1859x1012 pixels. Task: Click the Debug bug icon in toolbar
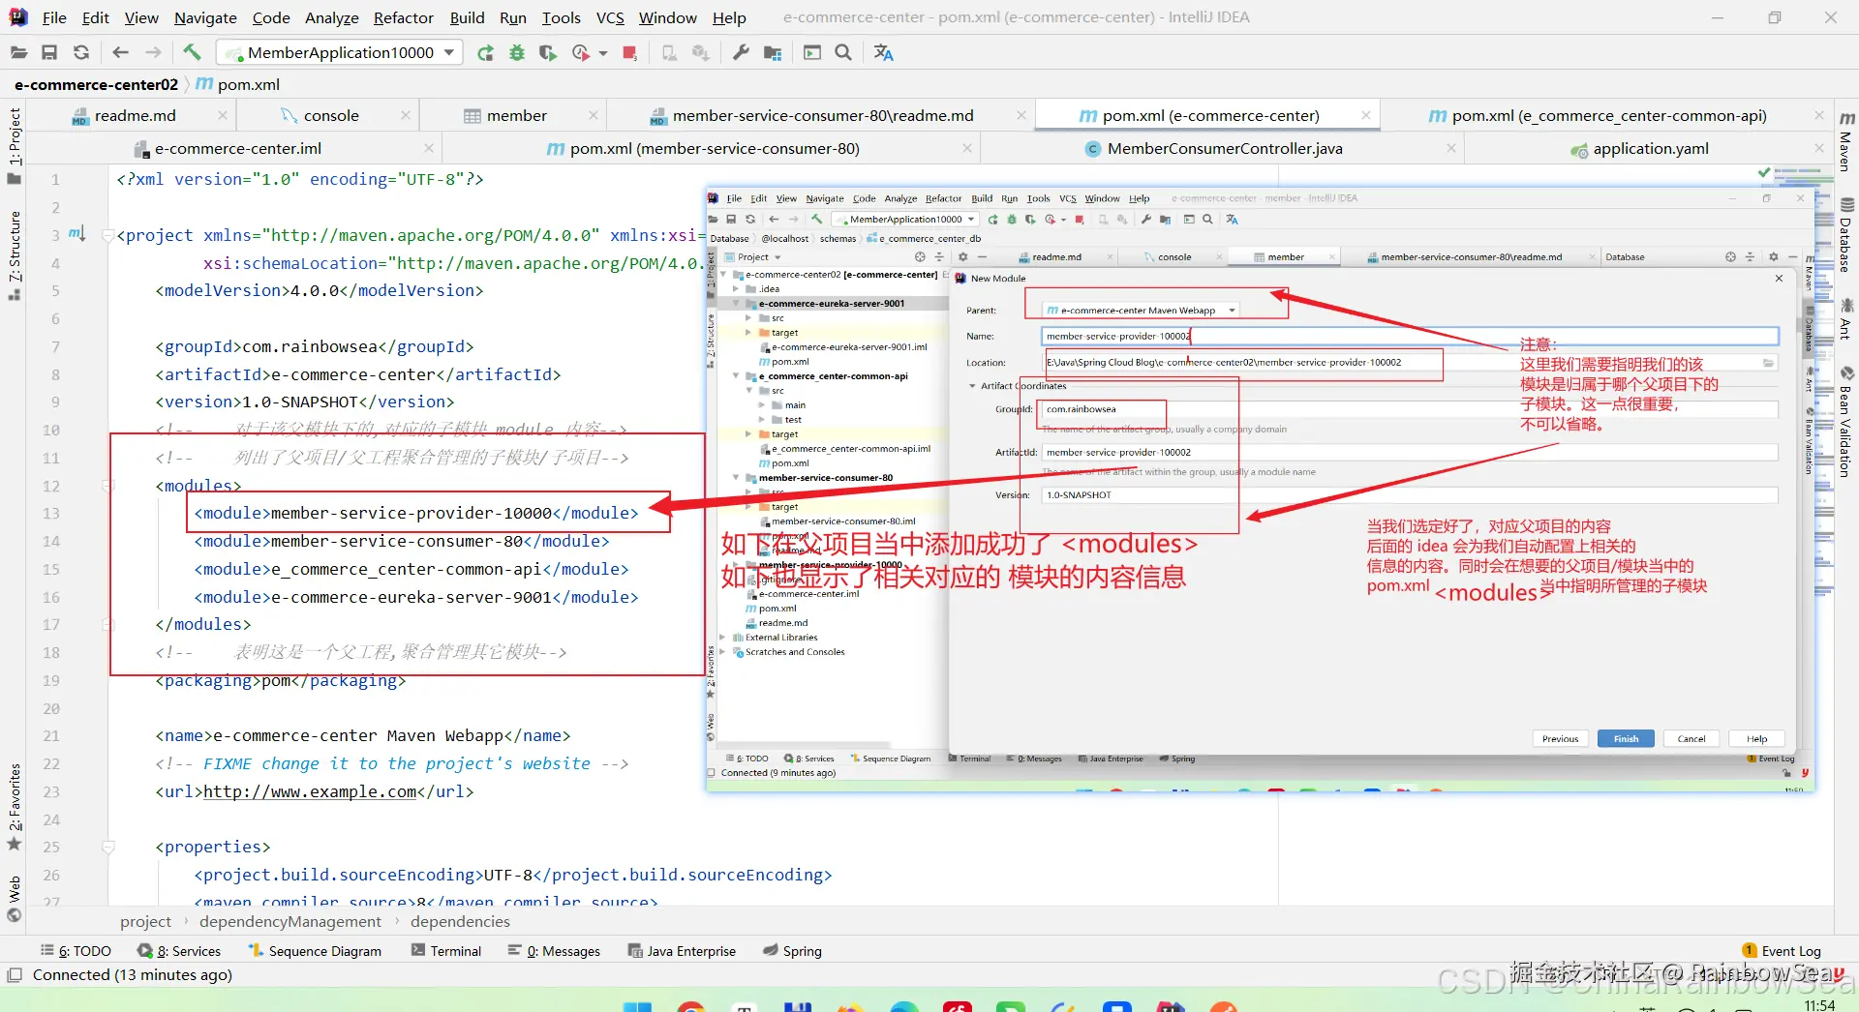[x=517, y=52]
